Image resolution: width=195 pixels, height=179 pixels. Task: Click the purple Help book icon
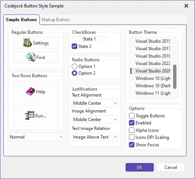(30, 91)
